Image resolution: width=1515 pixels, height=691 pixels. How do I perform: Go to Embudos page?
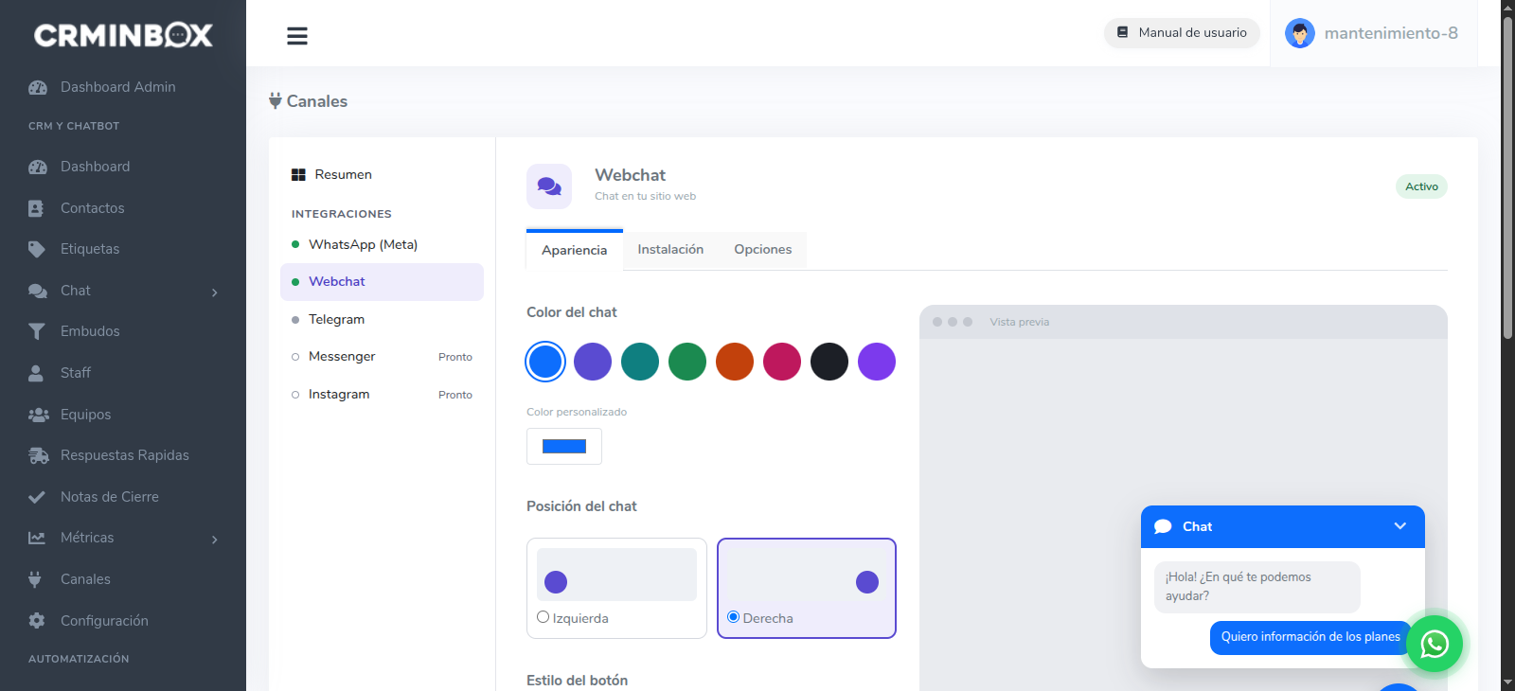tap(90, 331)
